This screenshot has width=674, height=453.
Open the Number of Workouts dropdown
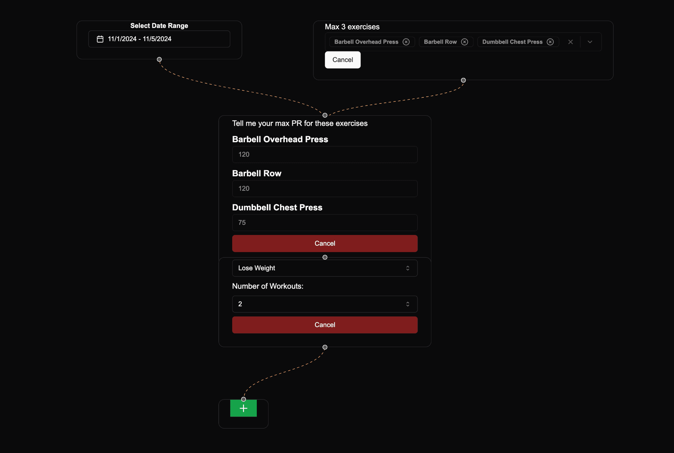click(325, 304)
